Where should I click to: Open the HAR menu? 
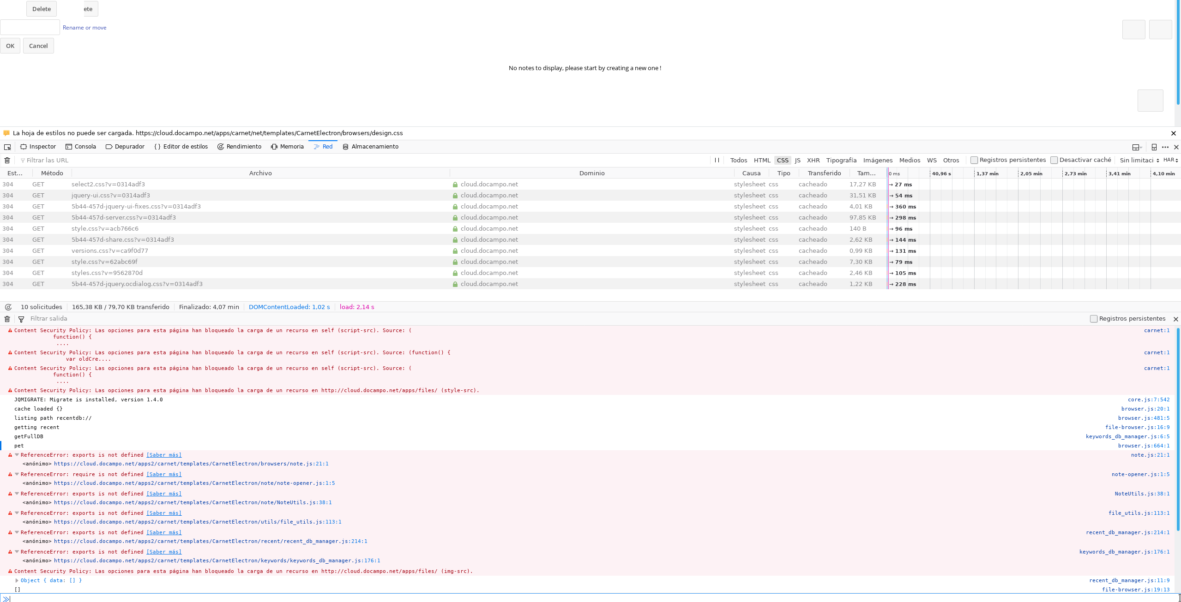[1171, 160]
